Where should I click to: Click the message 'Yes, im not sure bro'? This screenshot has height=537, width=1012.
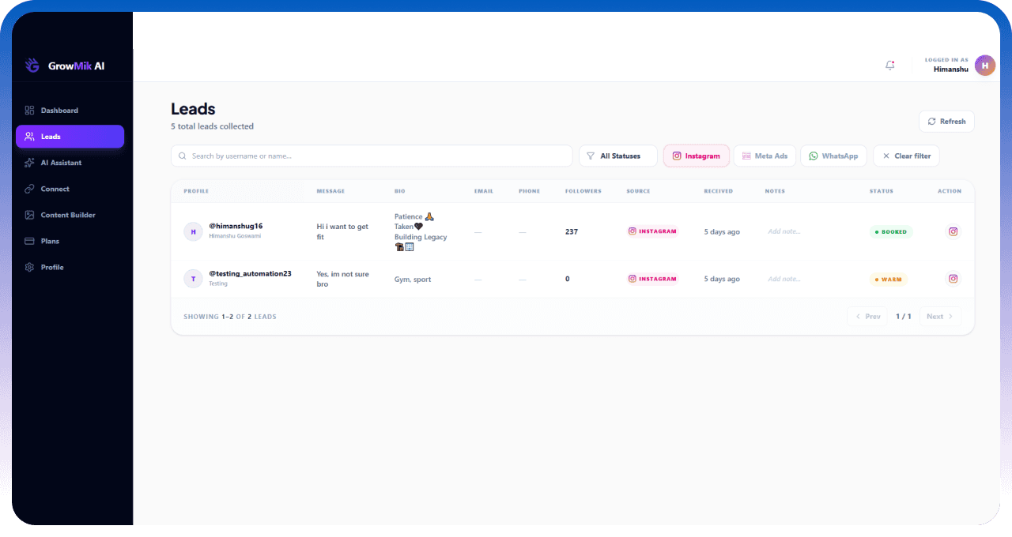pyautogui.click(x=342, y=279)
